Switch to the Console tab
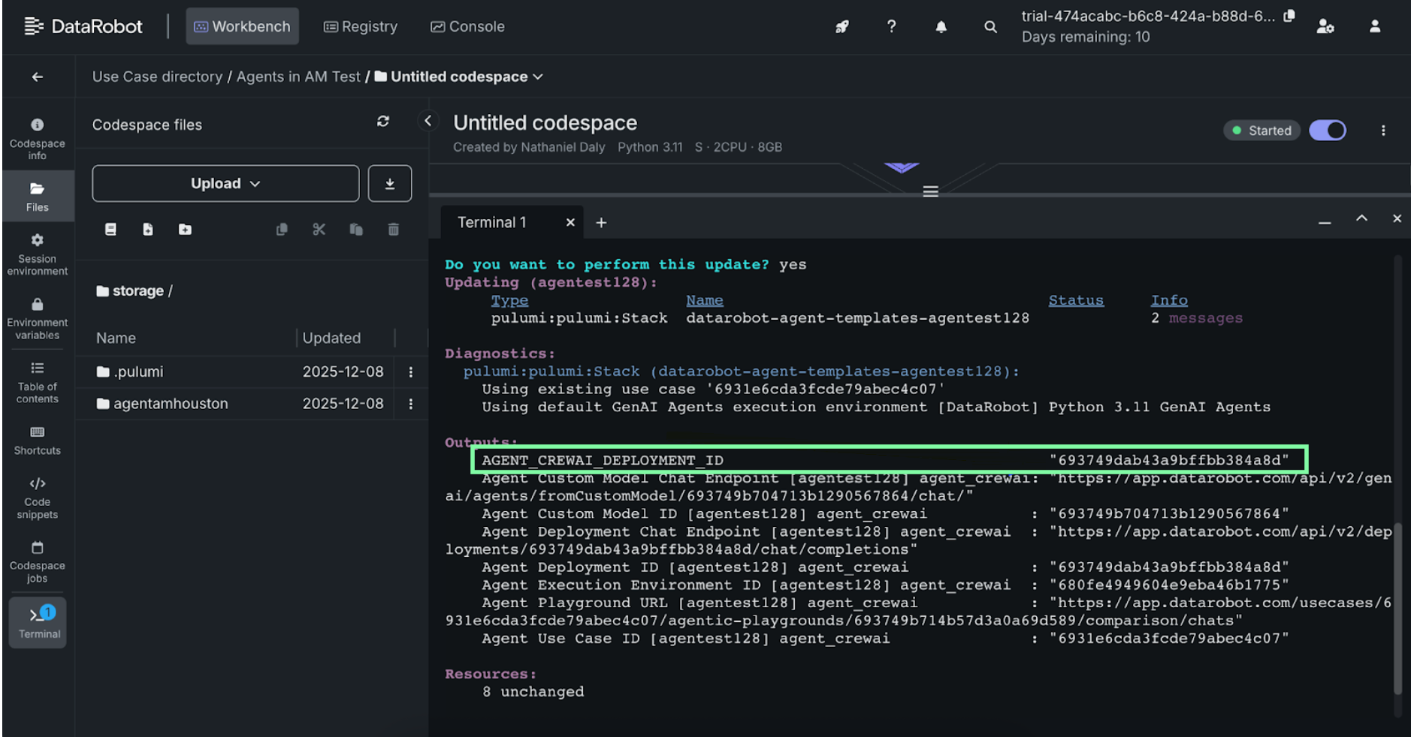1411x737 pixels. [467, 27]
